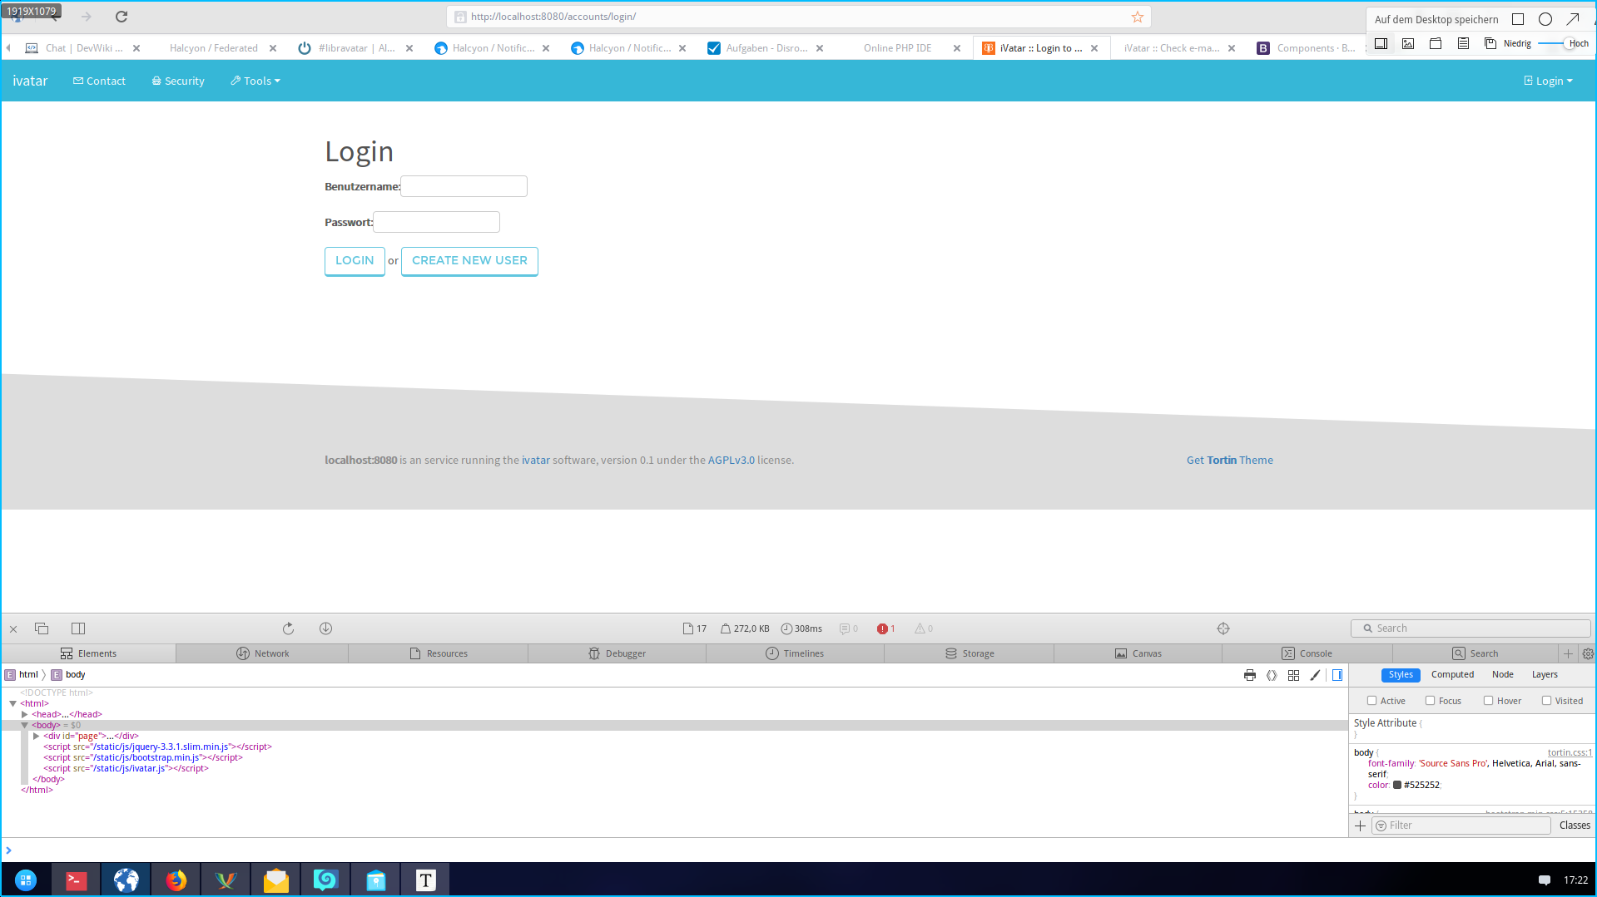This screenshot has width=1597, height=897.
Task: Click the AGPLv3.0 license link
Action: point(731,460)
